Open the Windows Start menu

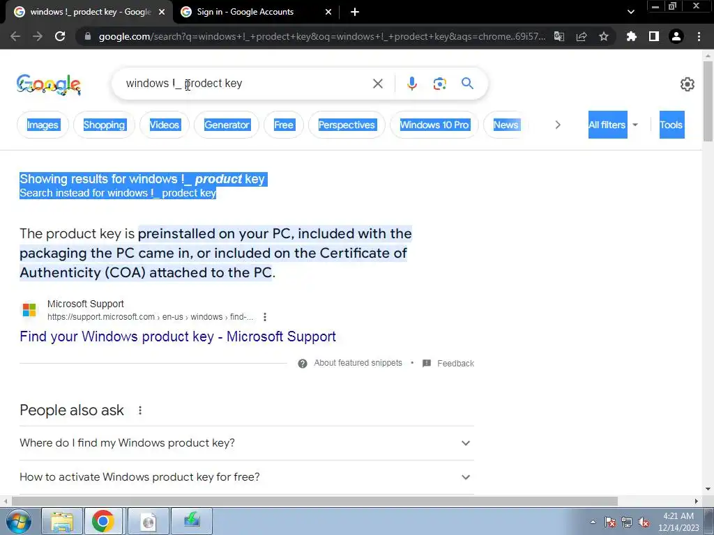coord(19,521)
